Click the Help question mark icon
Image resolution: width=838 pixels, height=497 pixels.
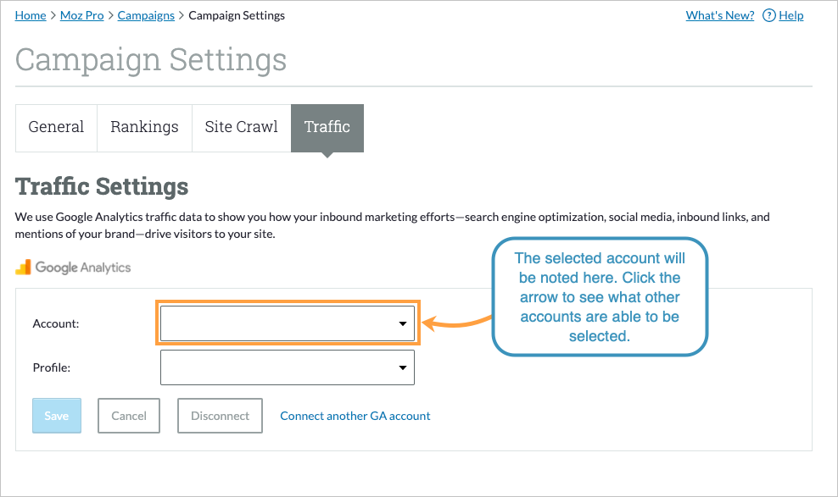(x=768, y=14)
